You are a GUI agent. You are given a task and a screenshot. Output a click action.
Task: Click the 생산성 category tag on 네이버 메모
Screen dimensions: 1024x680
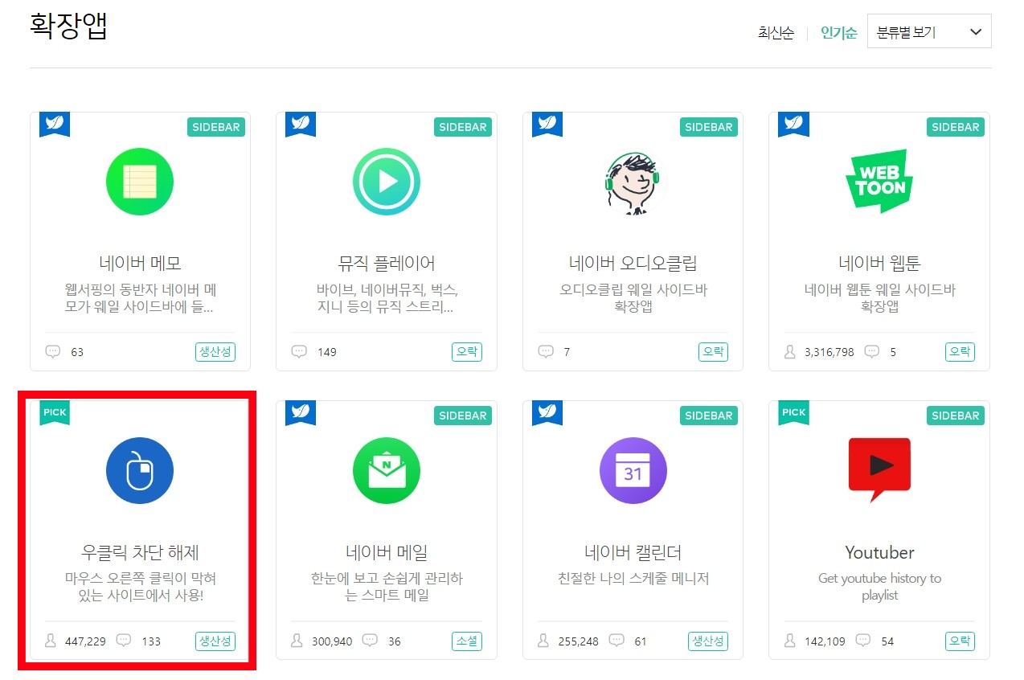pos(215,352)
